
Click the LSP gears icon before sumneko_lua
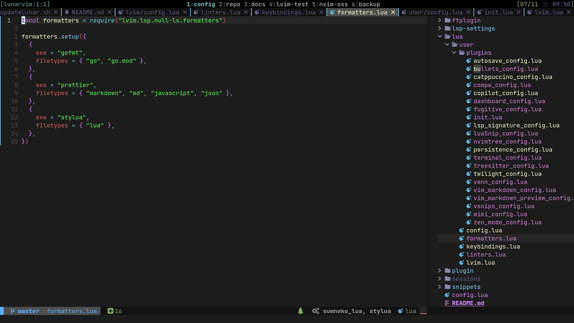pos(316,311)
